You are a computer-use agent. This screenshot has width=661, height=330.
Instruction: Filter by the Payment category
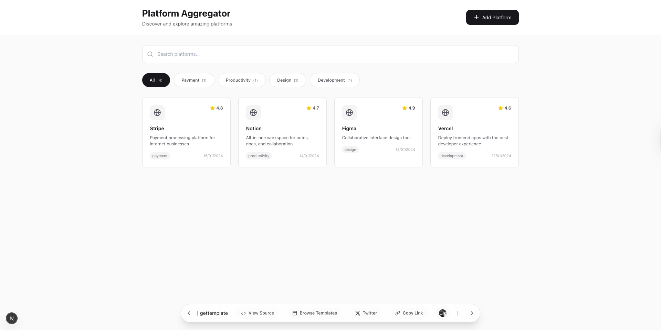pyautogui.click(x=194, y=80)
